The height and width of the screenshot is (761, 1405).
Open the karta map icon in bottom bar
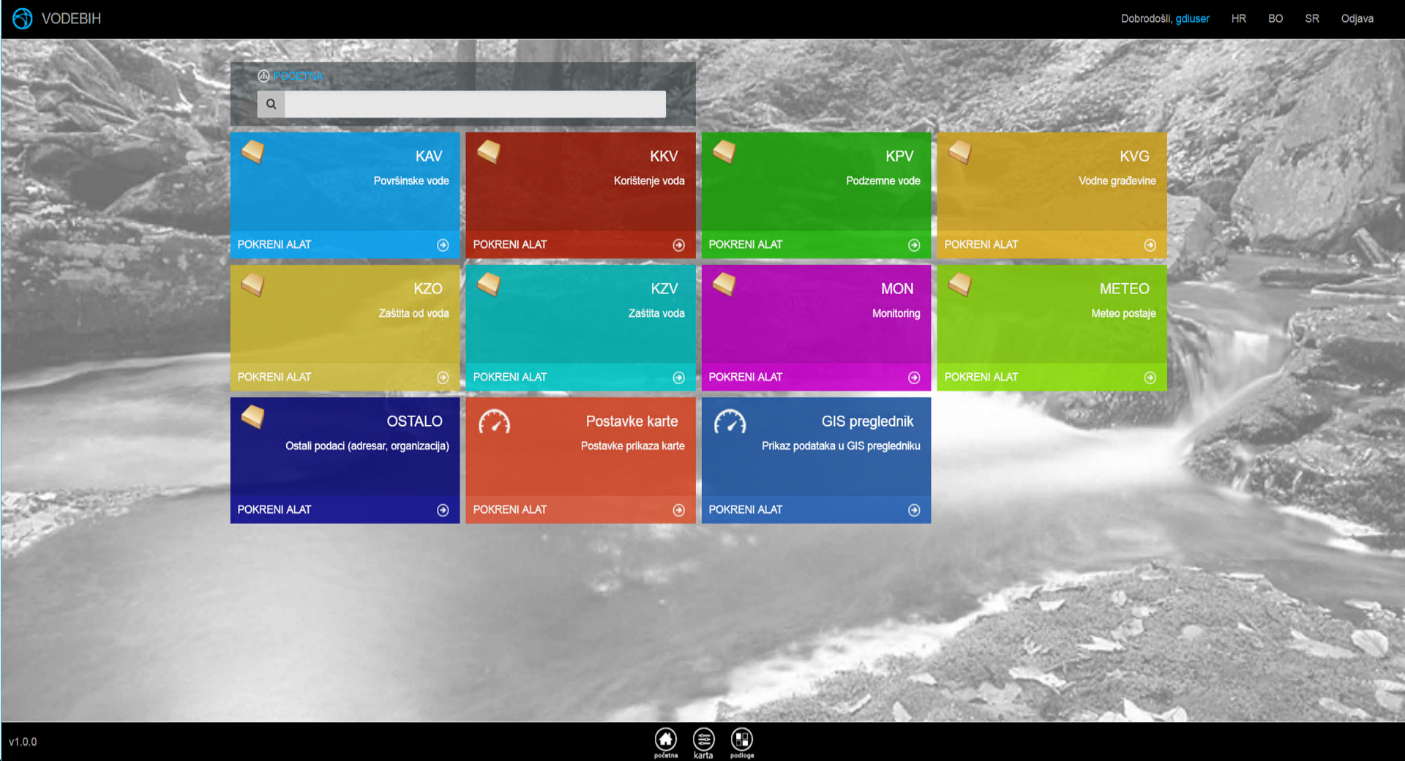703,740
